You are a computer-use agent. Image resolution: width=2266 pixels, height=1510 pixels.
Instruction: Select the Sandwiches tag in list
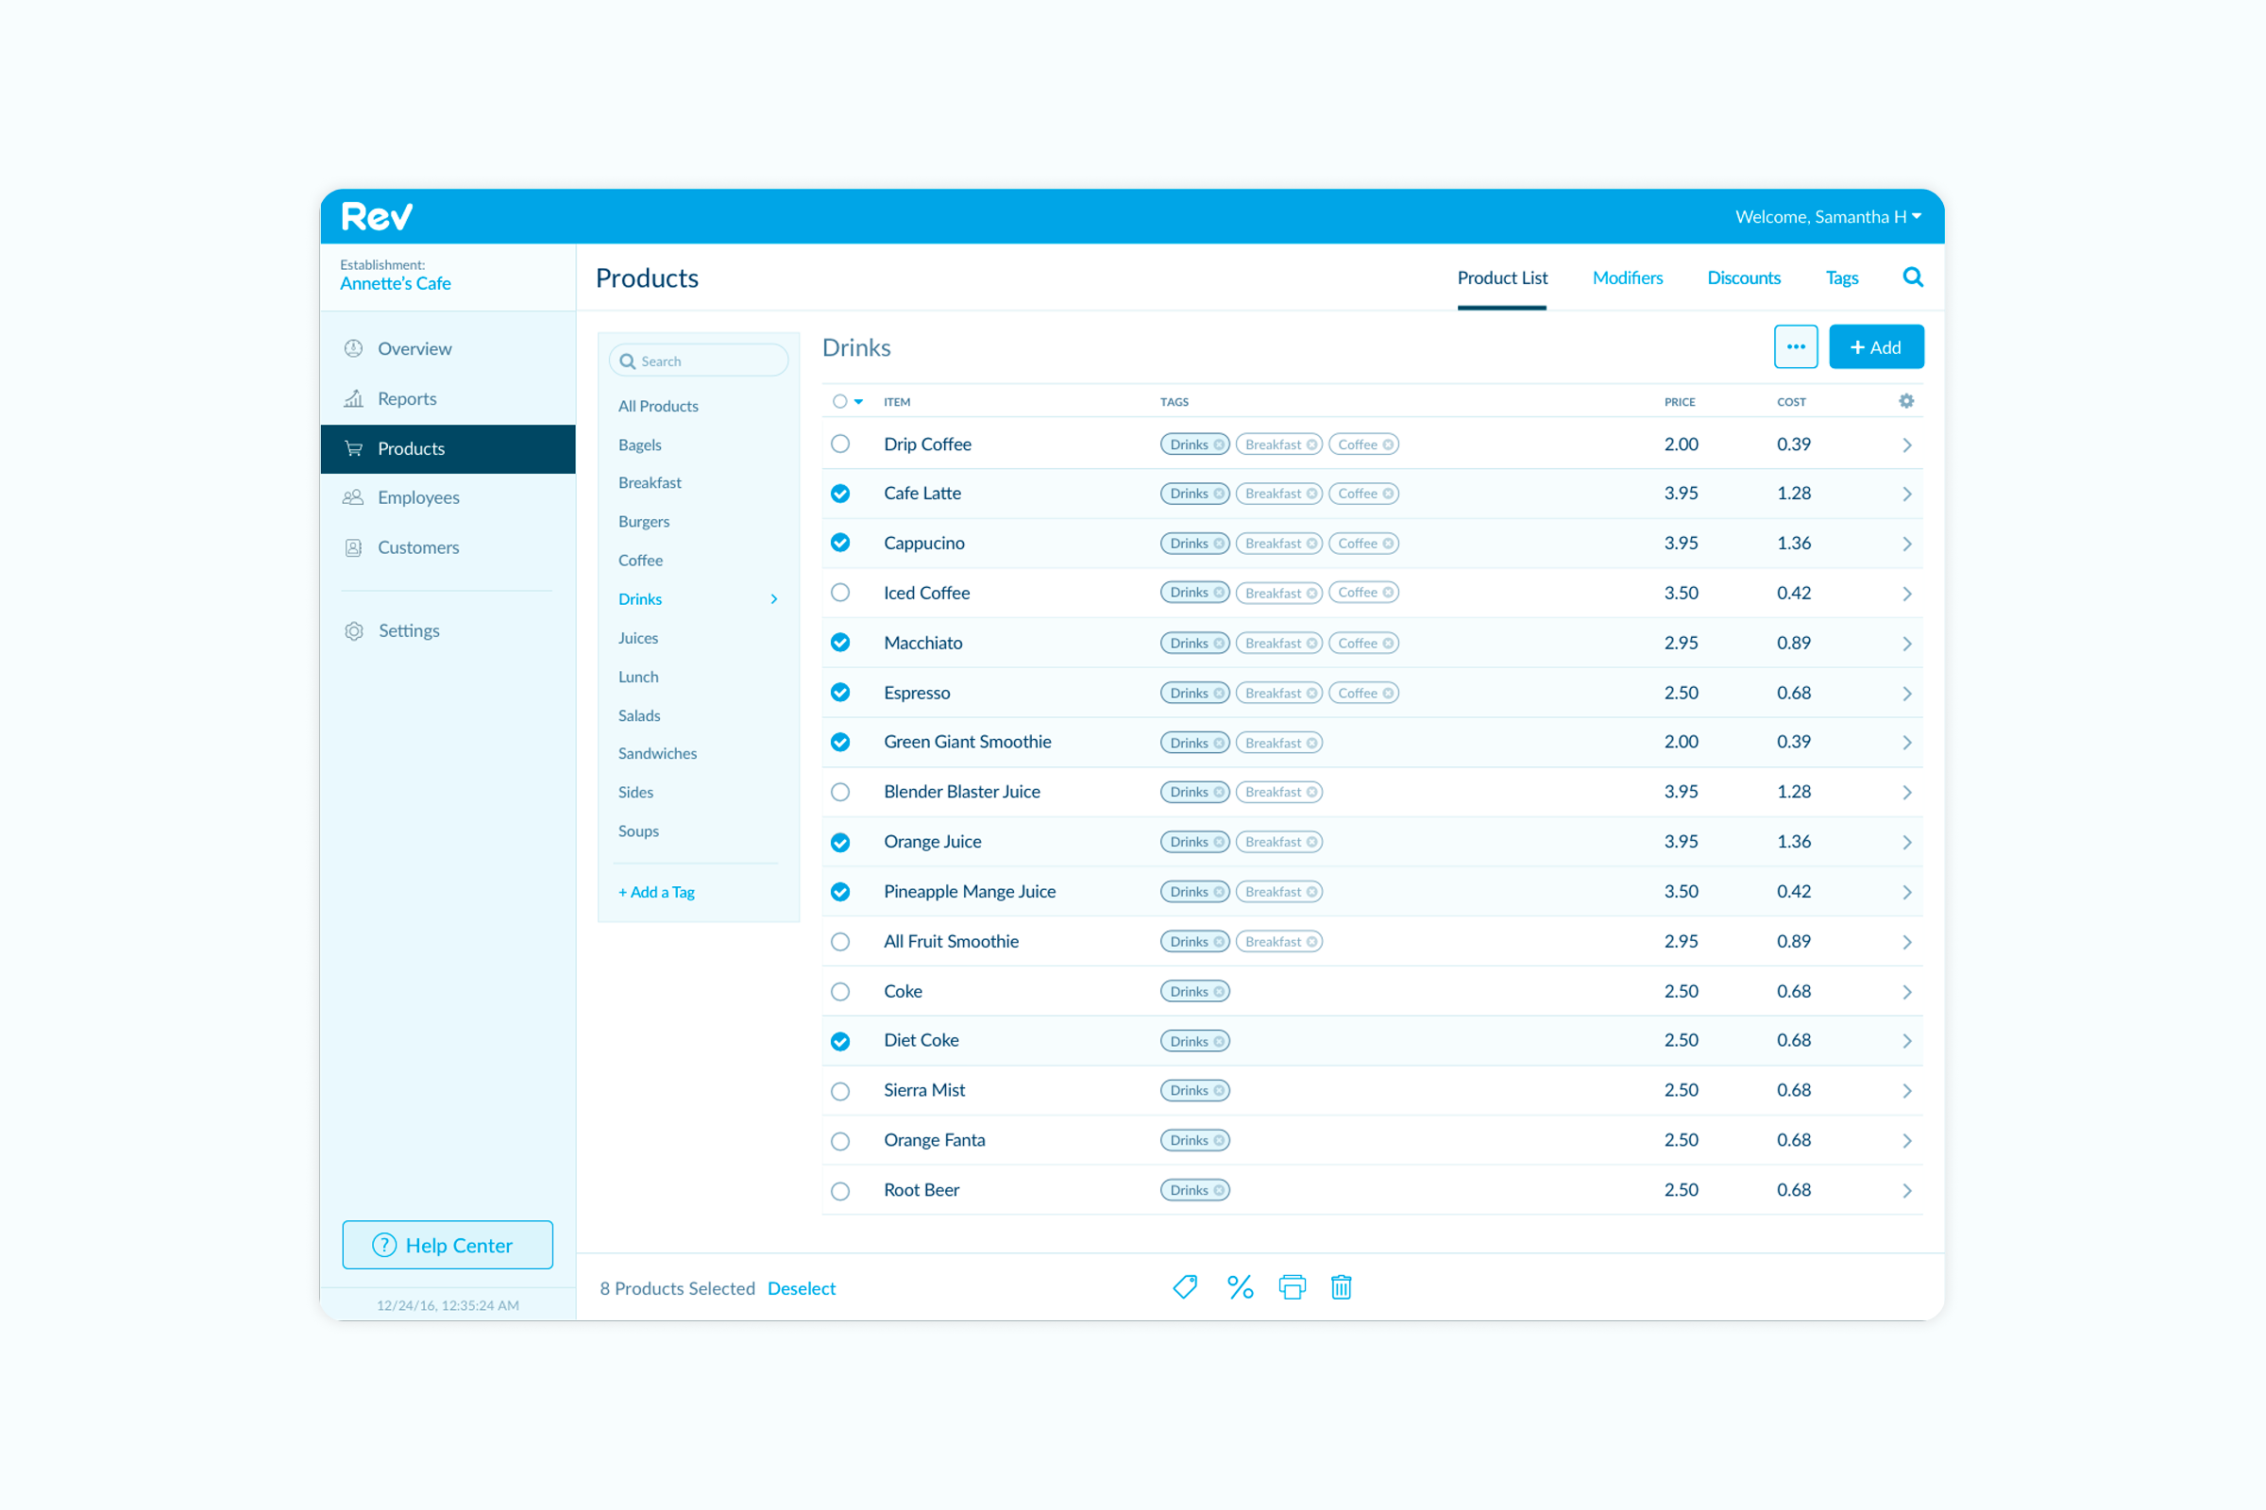pyautogui.click(x=657, y=753)
